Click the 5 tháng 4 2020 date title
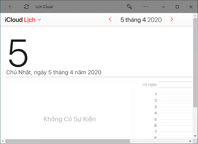This screenshot has width=198, height=144. coord(141,20)
